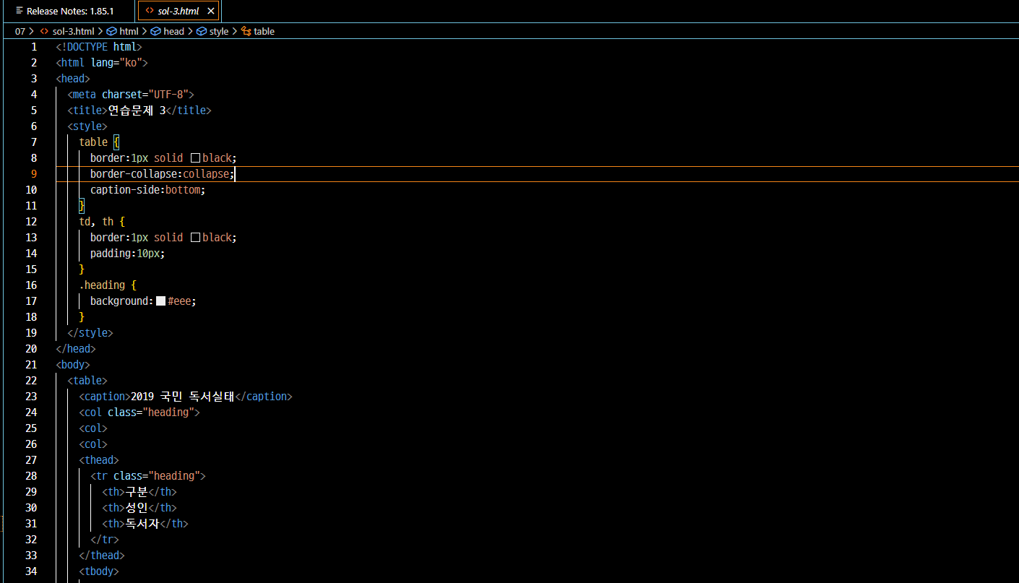Screen dimensions: 1019x583
Task: Click line number 1 in gutter
Action: click(x=34, y=47)
